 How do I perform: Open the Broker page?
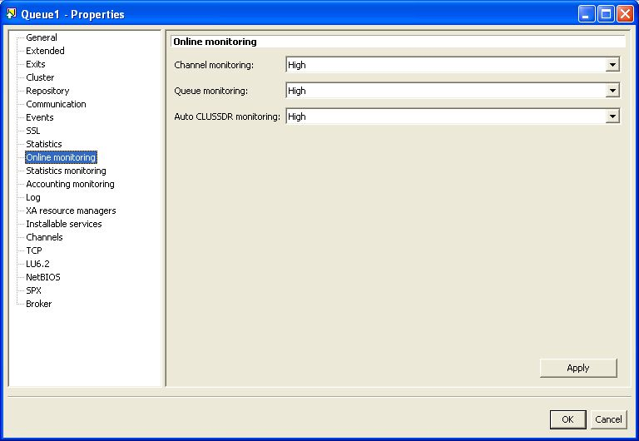(x=39, y=304)
